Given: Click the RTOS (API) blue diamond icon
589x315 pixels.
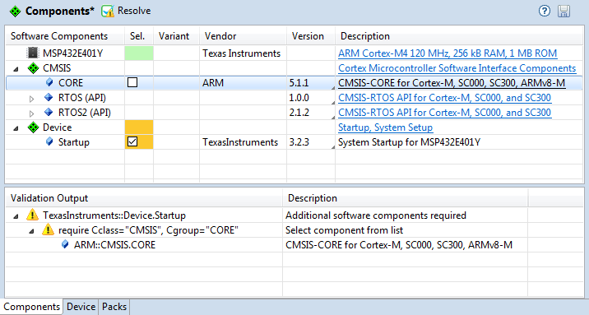Looking at the screenshot, I should 49,98.
